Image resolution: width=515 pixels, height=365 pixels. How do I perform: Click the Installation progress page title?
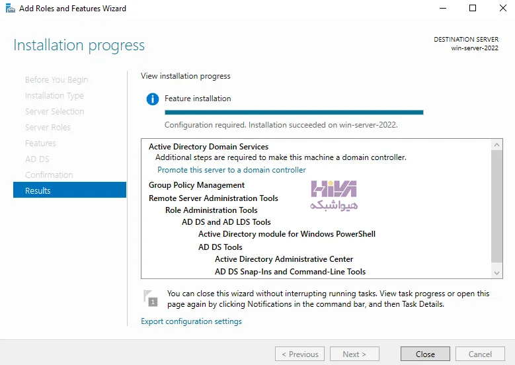tap(79, 46)
